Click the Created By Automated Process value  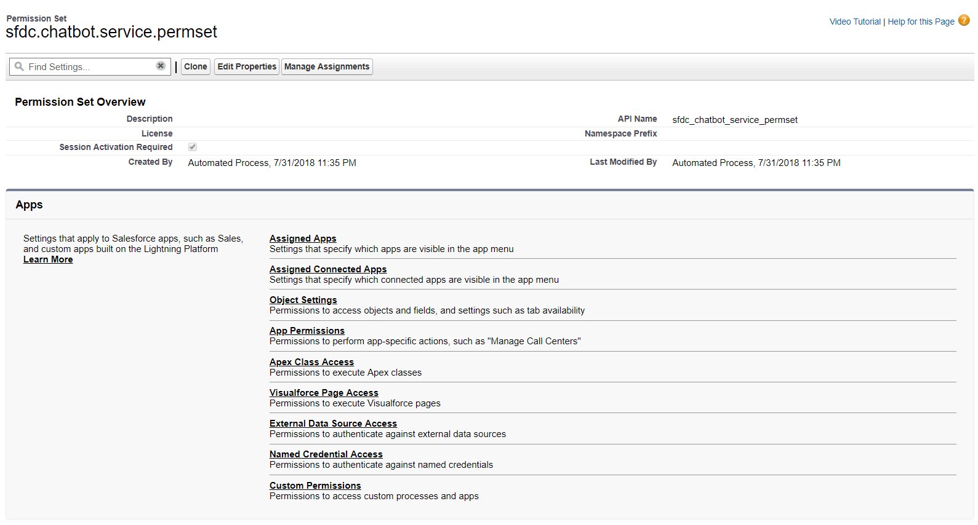[x=272, y=163]
